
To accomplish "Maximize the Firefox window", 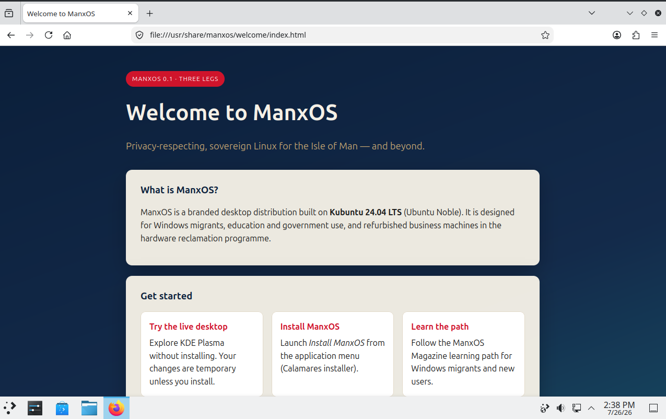I will click(x=644, y=13).
